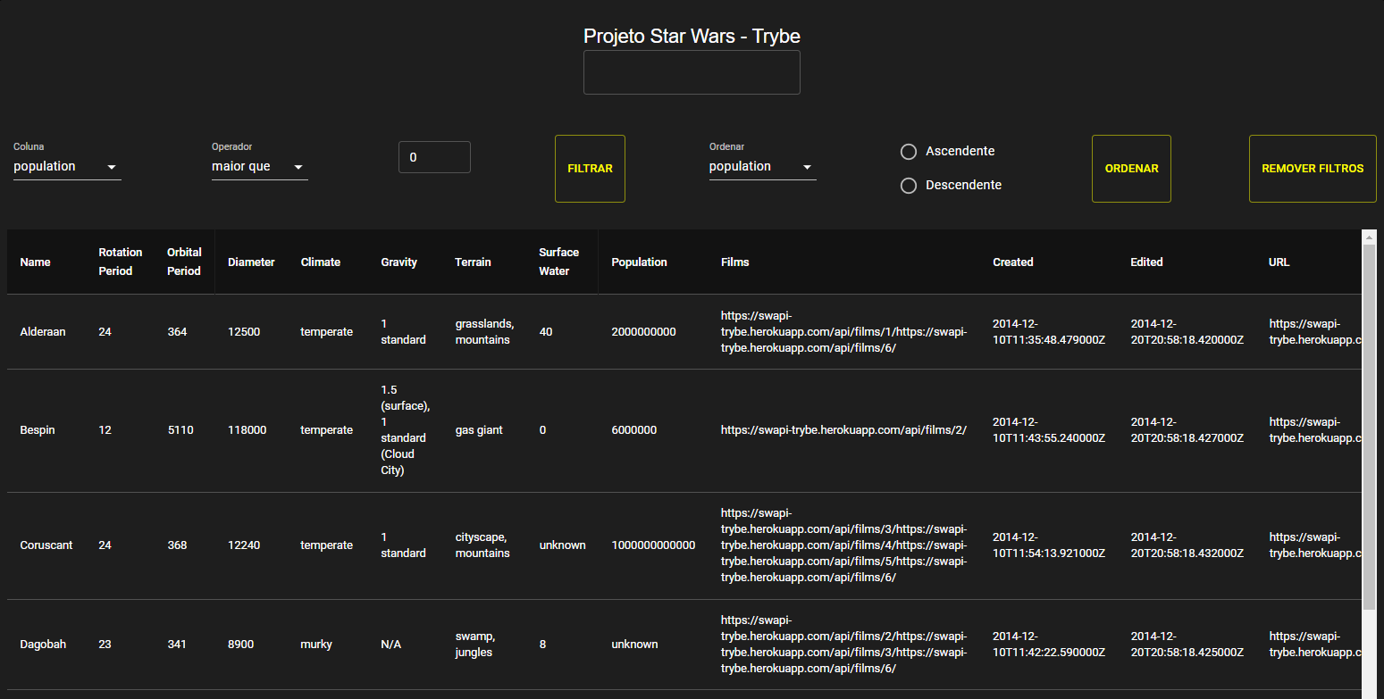Click Coruscant's 'cityscape, mountains' terrain cell
Screen dimensions: 1384x699
tap(482, 545)
